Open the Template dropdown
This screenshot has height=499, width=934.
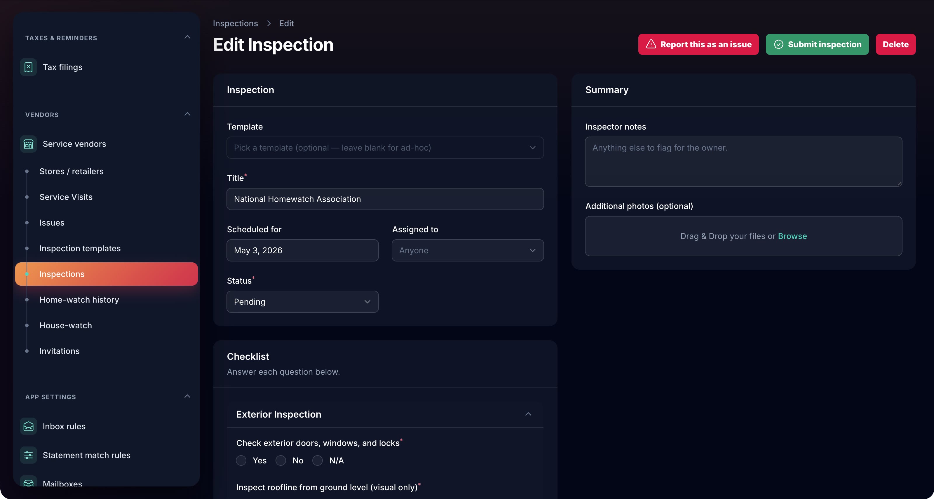pyautogui.click(x=385, y=147)
